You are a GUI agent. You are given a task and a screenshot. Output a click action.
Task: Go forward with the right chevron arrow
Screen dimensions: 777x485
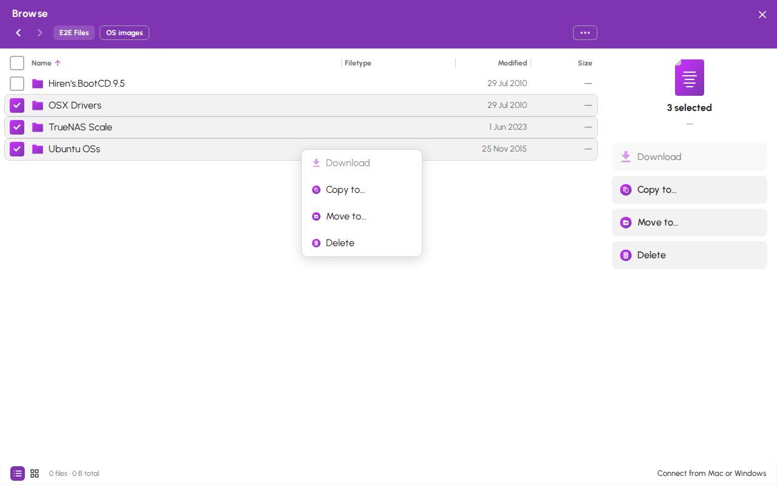point(40,33)
